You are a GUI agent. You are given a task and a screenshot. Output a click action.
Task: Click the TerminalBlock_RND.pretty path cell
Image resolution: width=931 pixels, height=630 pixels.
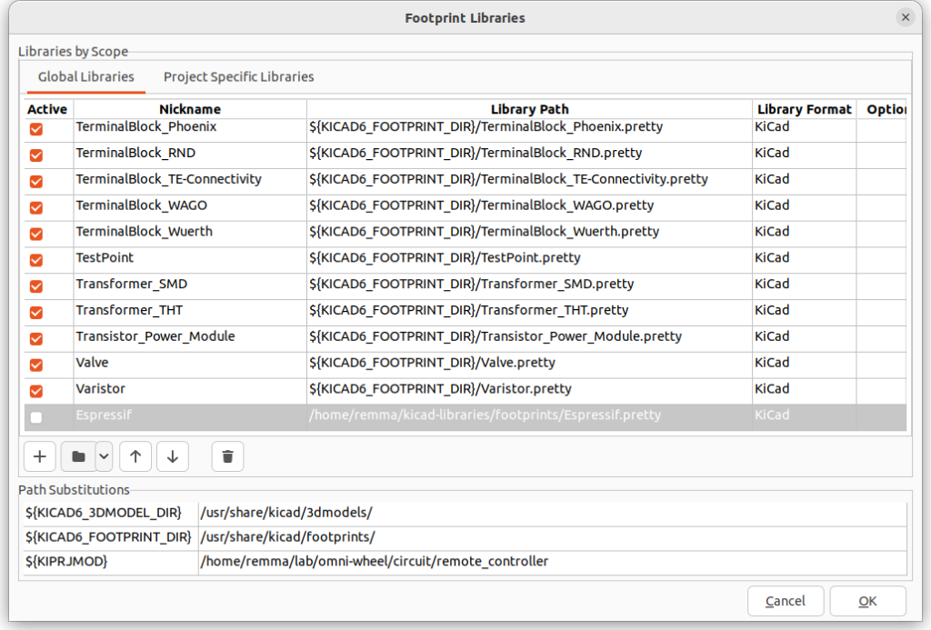530,155
